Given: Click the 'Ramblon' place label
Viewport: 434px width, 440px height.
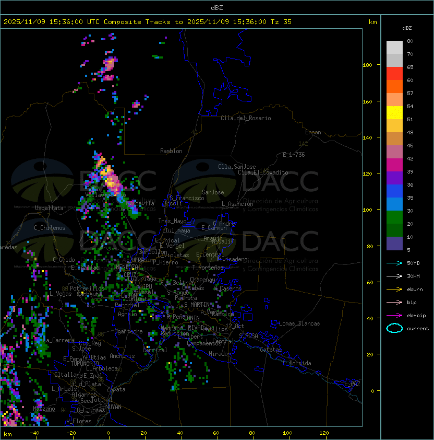Looking at the screenshot, I should click(171, 151).
